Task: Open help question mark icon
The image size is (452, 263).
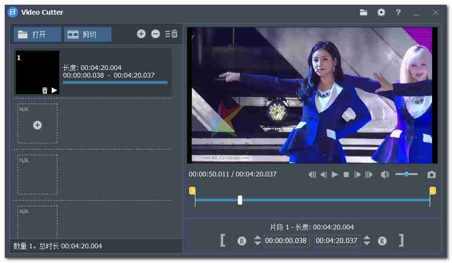Action: [x=398, y=12]
